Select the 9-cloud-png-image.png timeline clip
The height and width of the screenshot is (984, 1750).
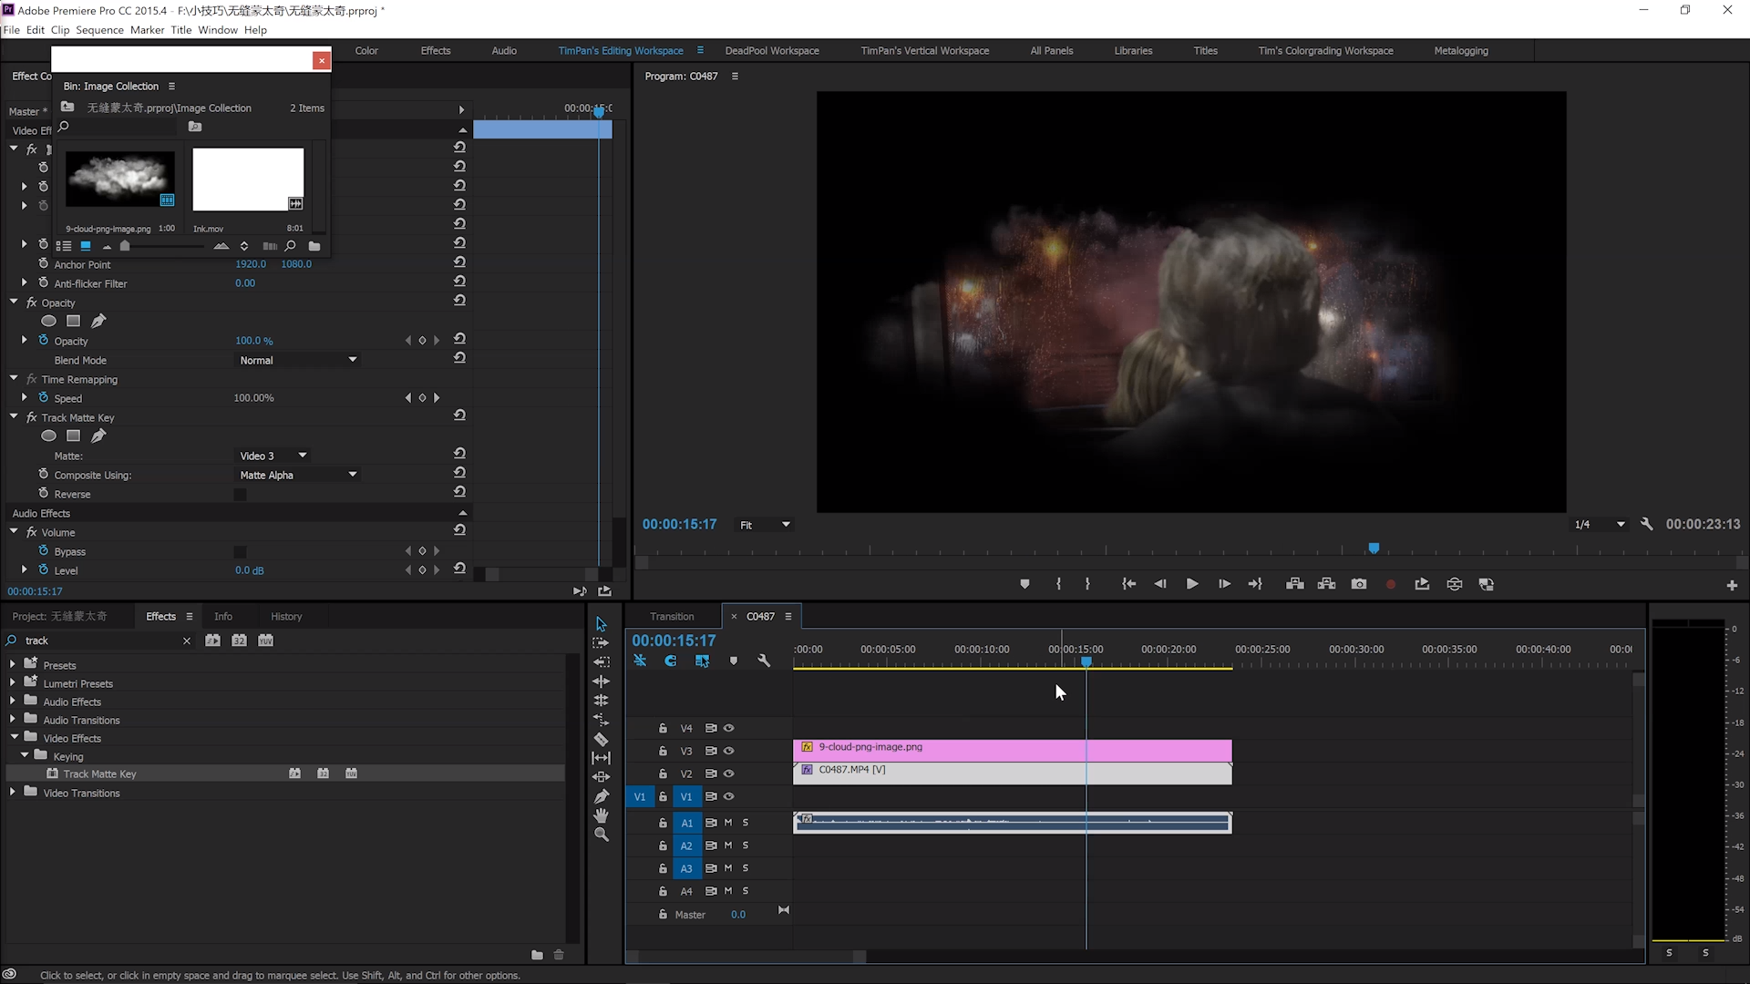coord(1012,751)
